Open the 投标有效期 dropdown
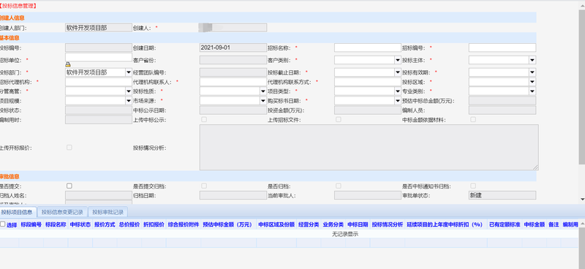585x269 pixels. tap(532, 72)
